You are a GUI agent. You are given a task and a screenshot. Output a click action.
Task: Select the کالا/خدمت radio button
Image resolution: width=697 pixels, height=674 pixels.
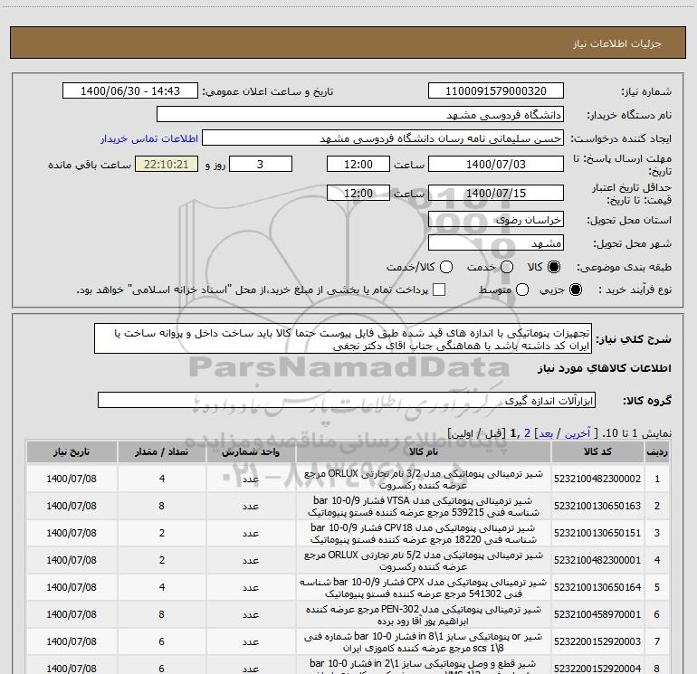click(446, 267)
